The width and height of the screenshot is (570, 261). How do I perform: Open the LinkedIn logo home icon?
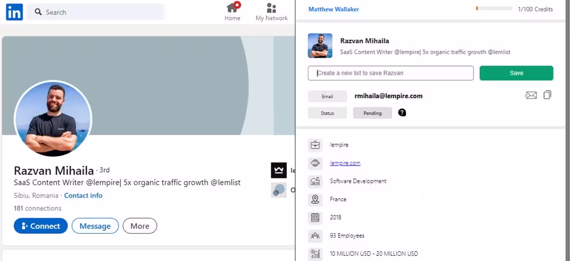click(14, 12)
